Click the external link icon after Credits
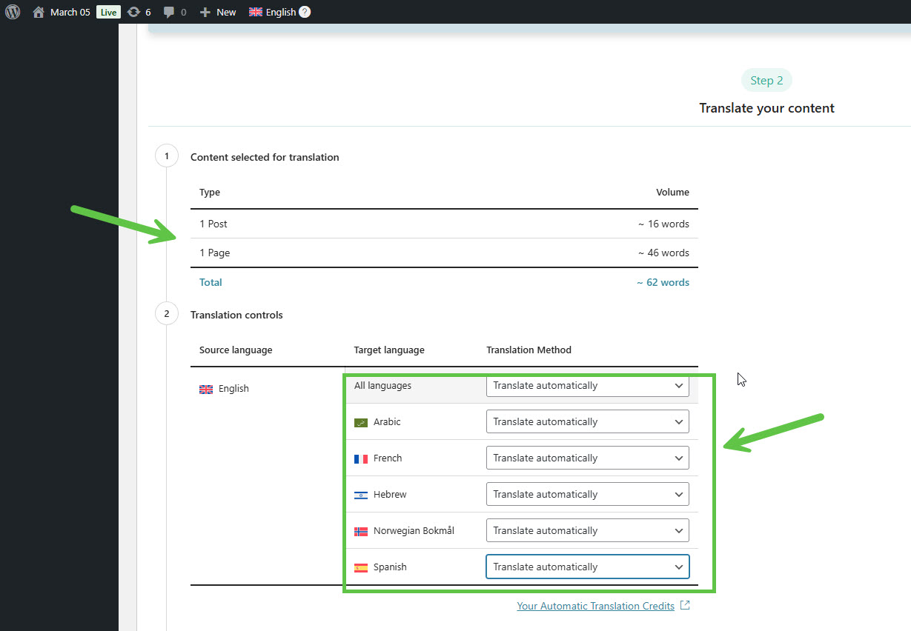 coord(685,605)
